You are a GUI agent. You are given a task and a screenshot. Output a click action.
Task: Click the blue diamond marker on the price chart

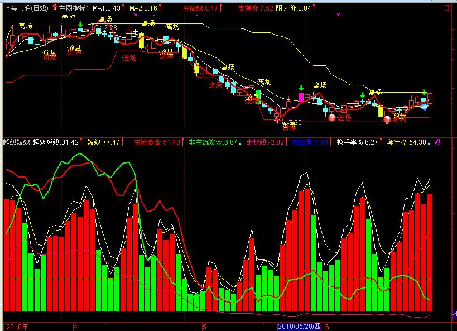point(424,107)
